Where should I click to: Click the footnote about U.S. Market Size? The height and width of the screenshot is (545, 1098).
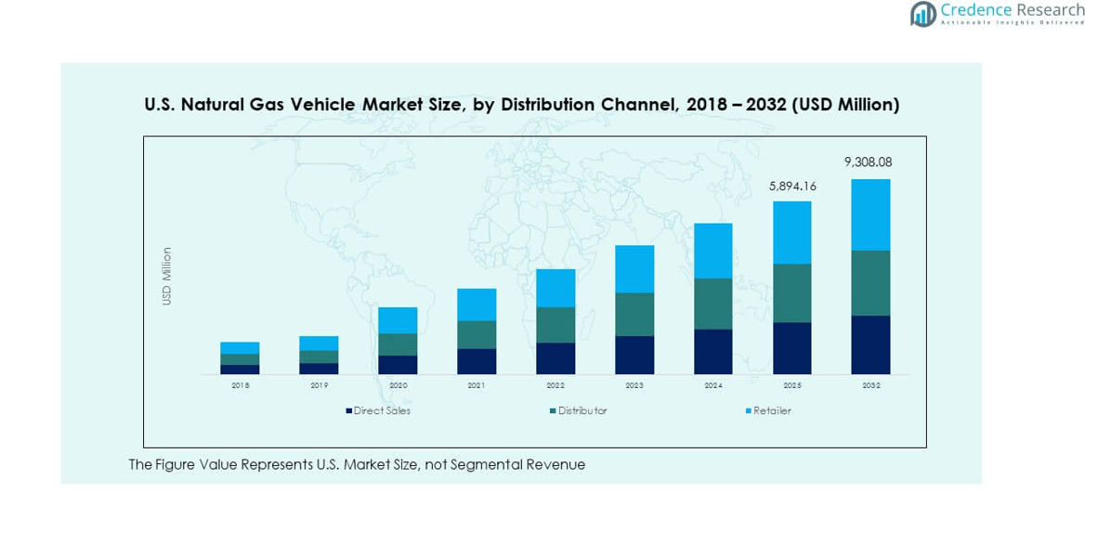pos(357,464)
